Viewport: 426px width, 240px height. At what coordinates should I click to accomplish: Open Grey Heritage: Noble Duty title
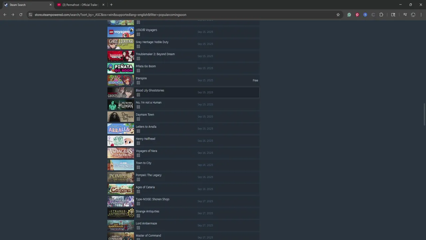point(152,42)
